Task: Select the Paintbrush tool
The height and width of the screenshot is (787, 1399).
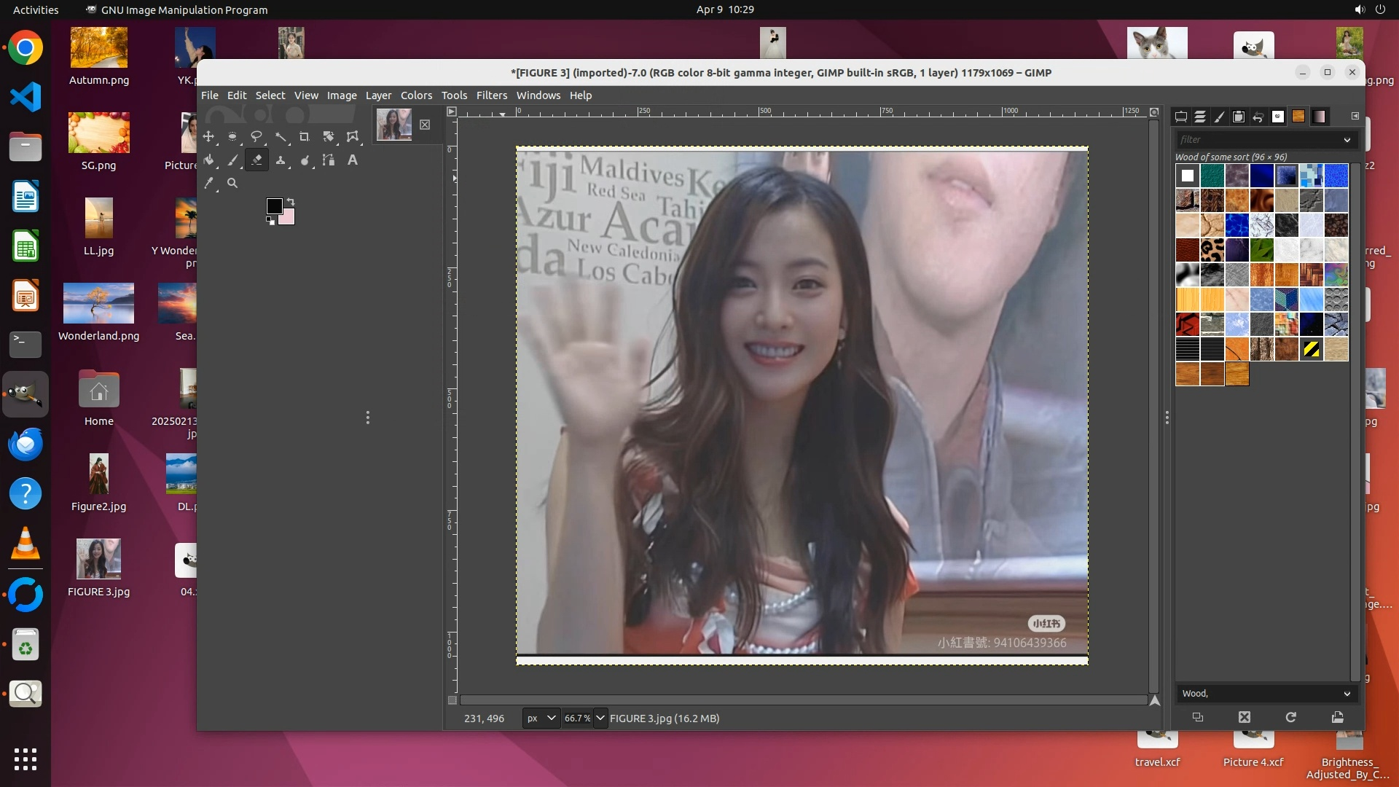Action: point(232,160)
